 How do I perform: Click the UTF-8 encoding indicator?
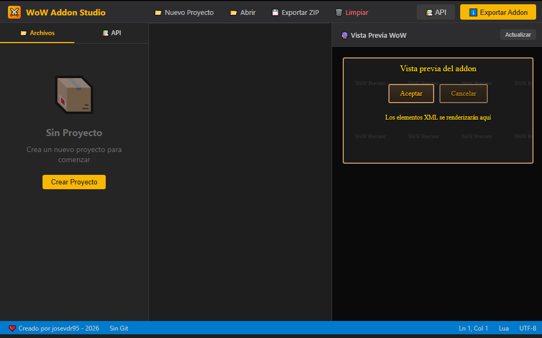point(528,328)
